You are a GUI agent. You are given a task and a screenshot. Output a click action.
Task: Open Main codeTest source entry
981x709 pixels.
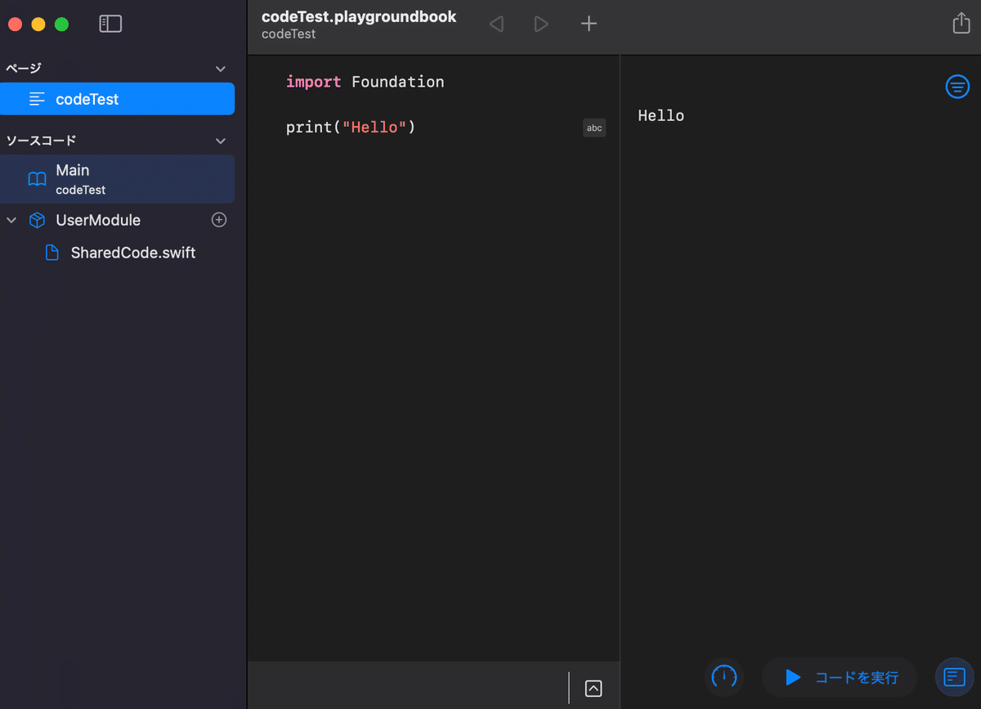118,179
